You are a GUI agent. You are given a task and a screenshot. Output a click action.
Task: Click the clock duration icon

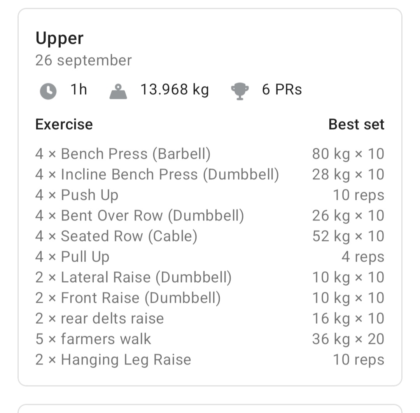[48, 91]
